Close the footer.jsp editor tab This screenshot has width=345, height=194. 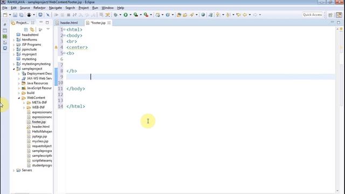(x=109, y=23)
